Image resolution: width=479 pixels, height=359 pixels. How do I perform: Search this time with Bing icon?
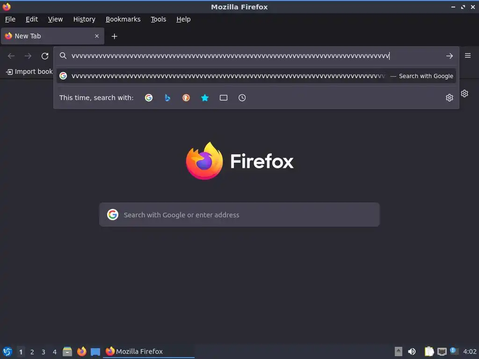point(167,98)
